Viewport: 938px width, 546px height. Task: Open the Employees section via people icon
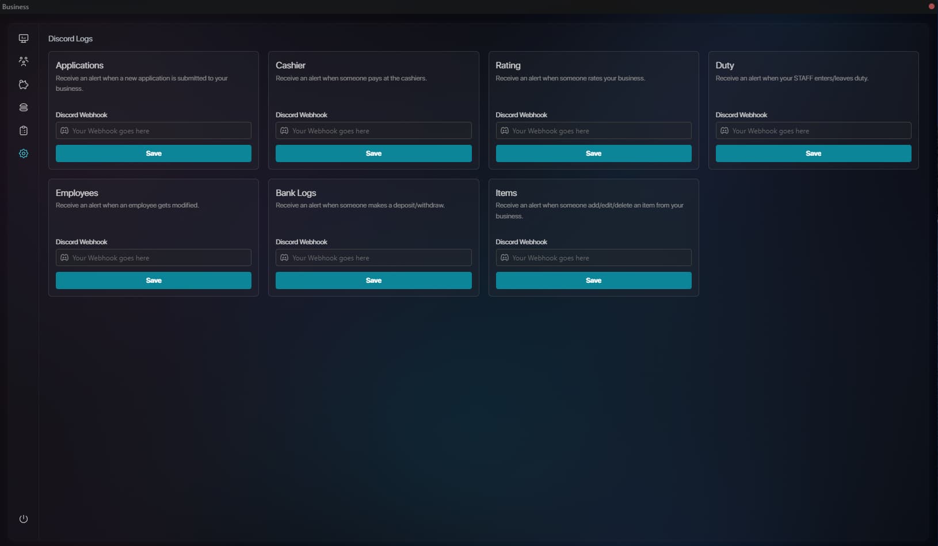pos(23,61)
